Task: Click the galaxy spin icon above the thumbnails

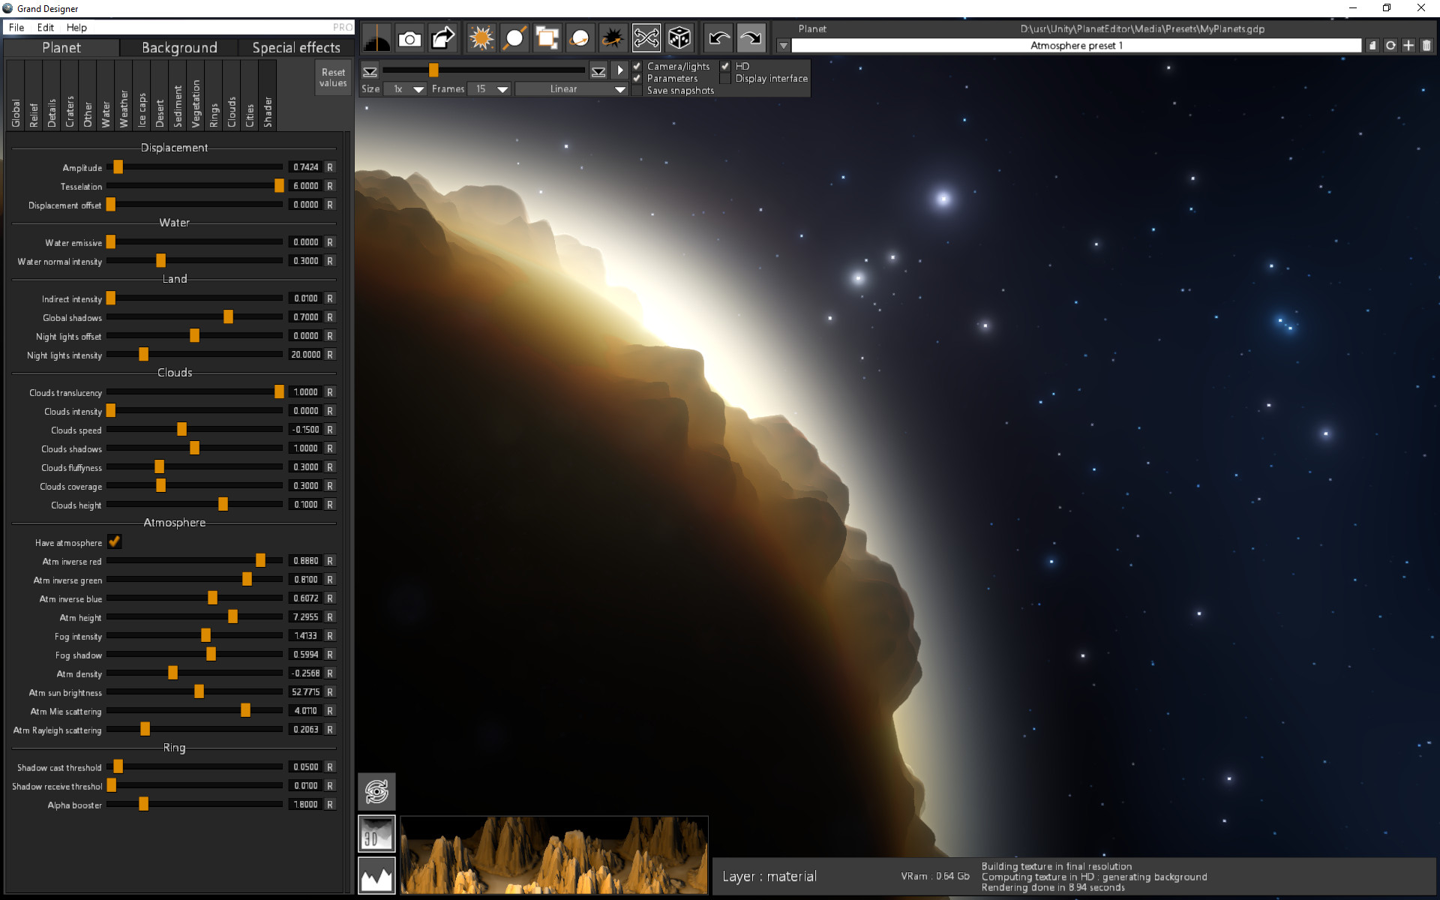Action: [x=377, y=790]
